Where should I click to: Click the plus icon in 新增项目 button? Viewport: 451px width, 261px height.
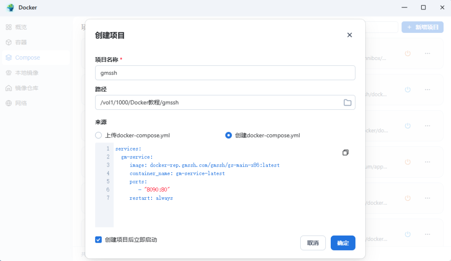coord(409,27)
